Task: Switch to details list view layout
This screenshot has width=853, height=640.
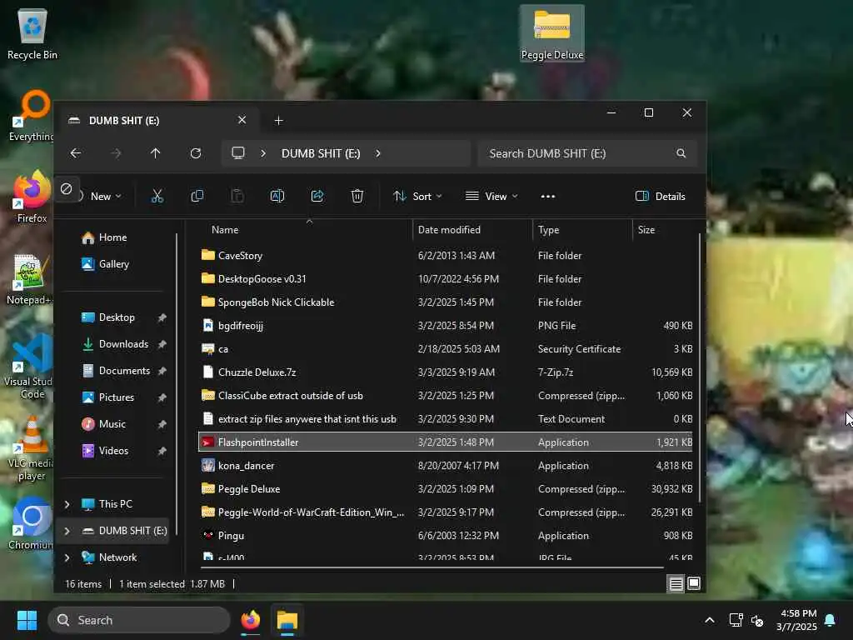Action: click(x=676, y=584)
